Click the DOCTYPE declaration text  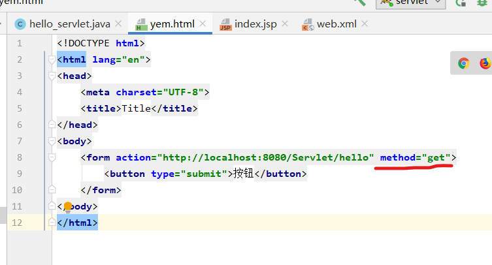click(101, 43)
